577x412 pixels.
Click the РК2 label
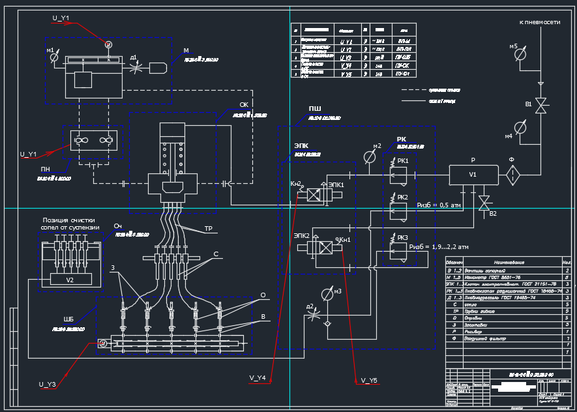pos(403,197)
